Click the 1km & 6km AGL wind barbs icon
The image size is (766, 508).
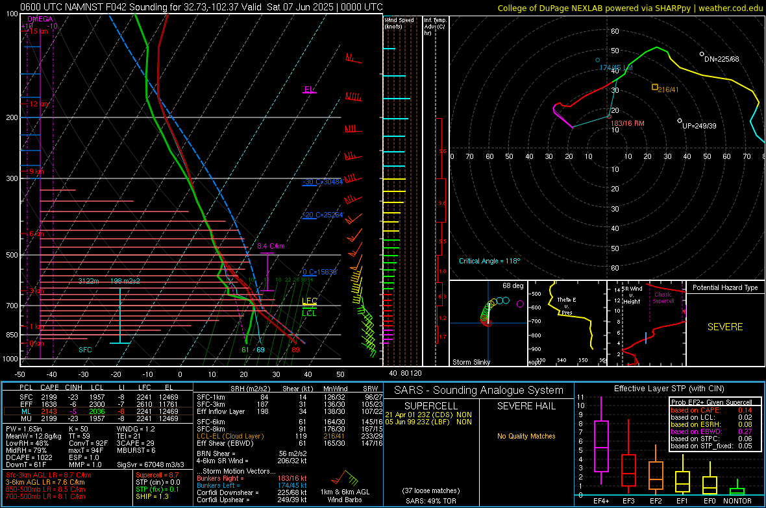pos(345,478)
